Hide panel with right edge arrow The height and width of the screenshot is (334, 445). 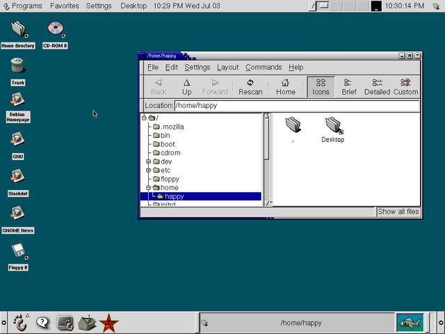click(442, 323)
